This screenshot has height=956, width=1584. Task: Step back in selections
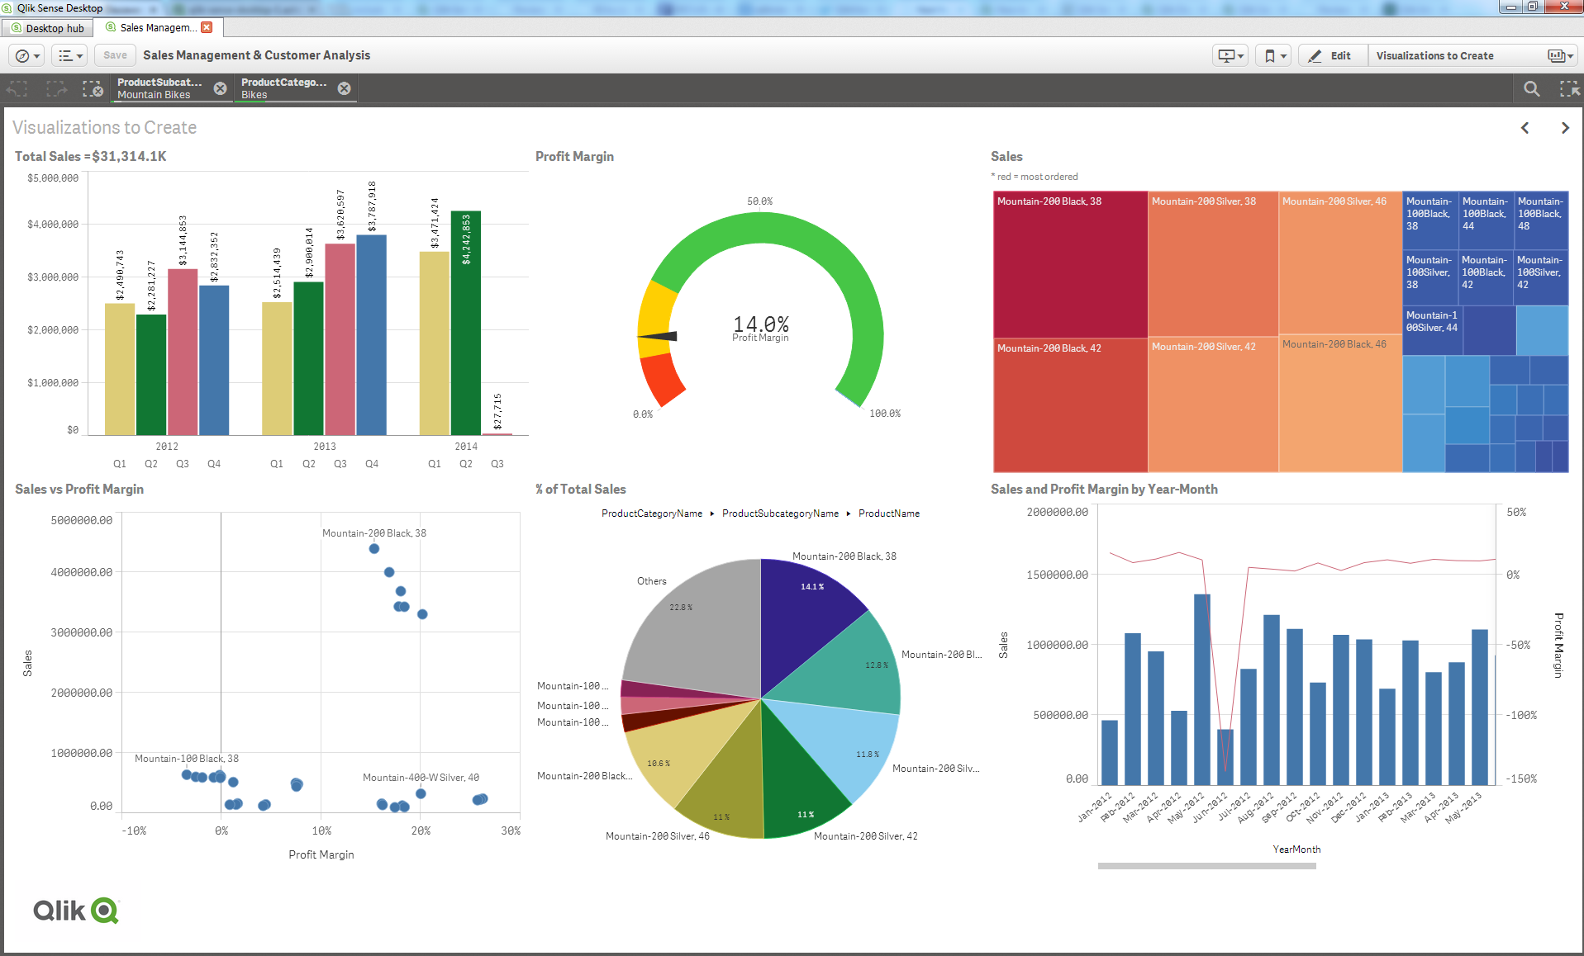point(18,89)
